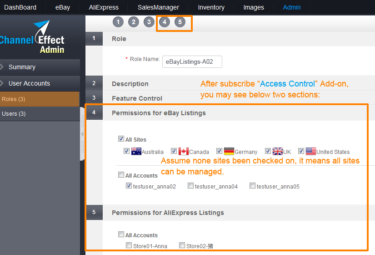Click the section number 3 badge

click(x=94, y=98)
